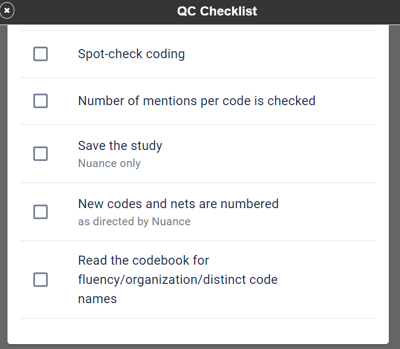This screenshot has height=349, width=400.
Task: Click dimmed backdrop right of the dialog
Action: (x=395, y=187)
